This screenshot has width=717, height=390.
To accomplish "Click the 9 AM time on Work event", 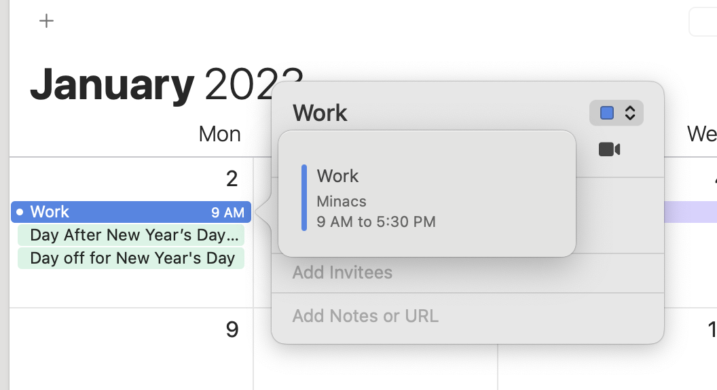I will click(227, 213).
